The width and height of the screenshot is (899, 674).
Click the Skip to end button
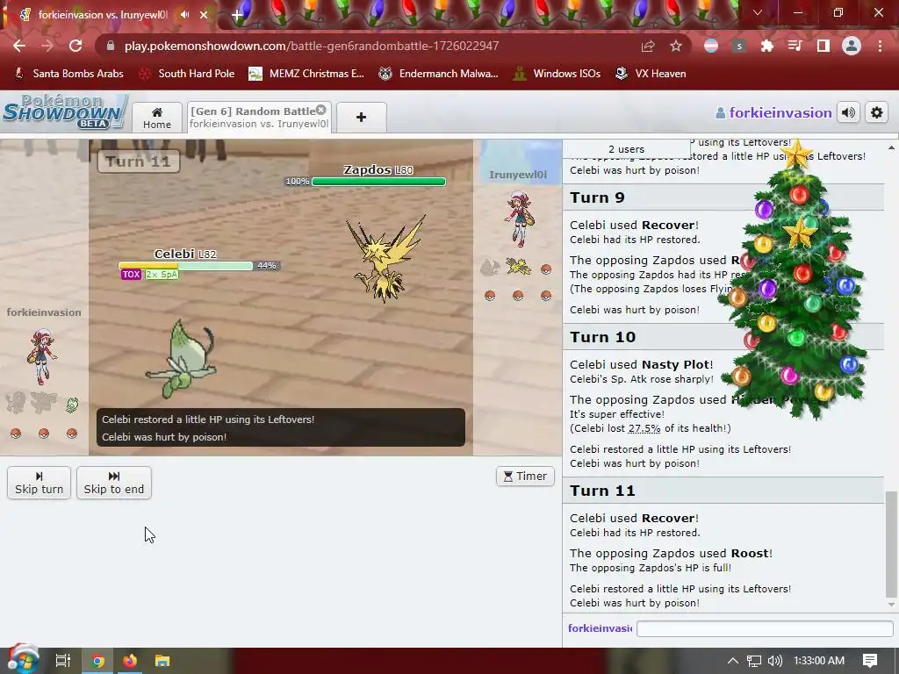(x=114, y=483)
